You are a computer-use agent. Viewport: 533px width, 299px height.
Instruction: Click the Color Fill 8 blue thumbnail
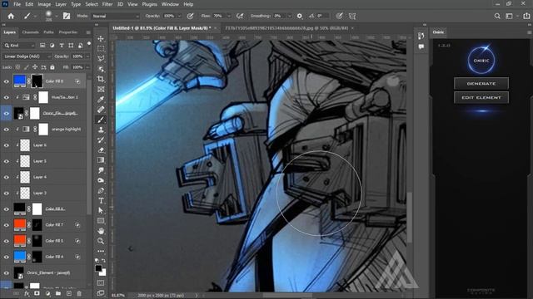pos(19,81)
